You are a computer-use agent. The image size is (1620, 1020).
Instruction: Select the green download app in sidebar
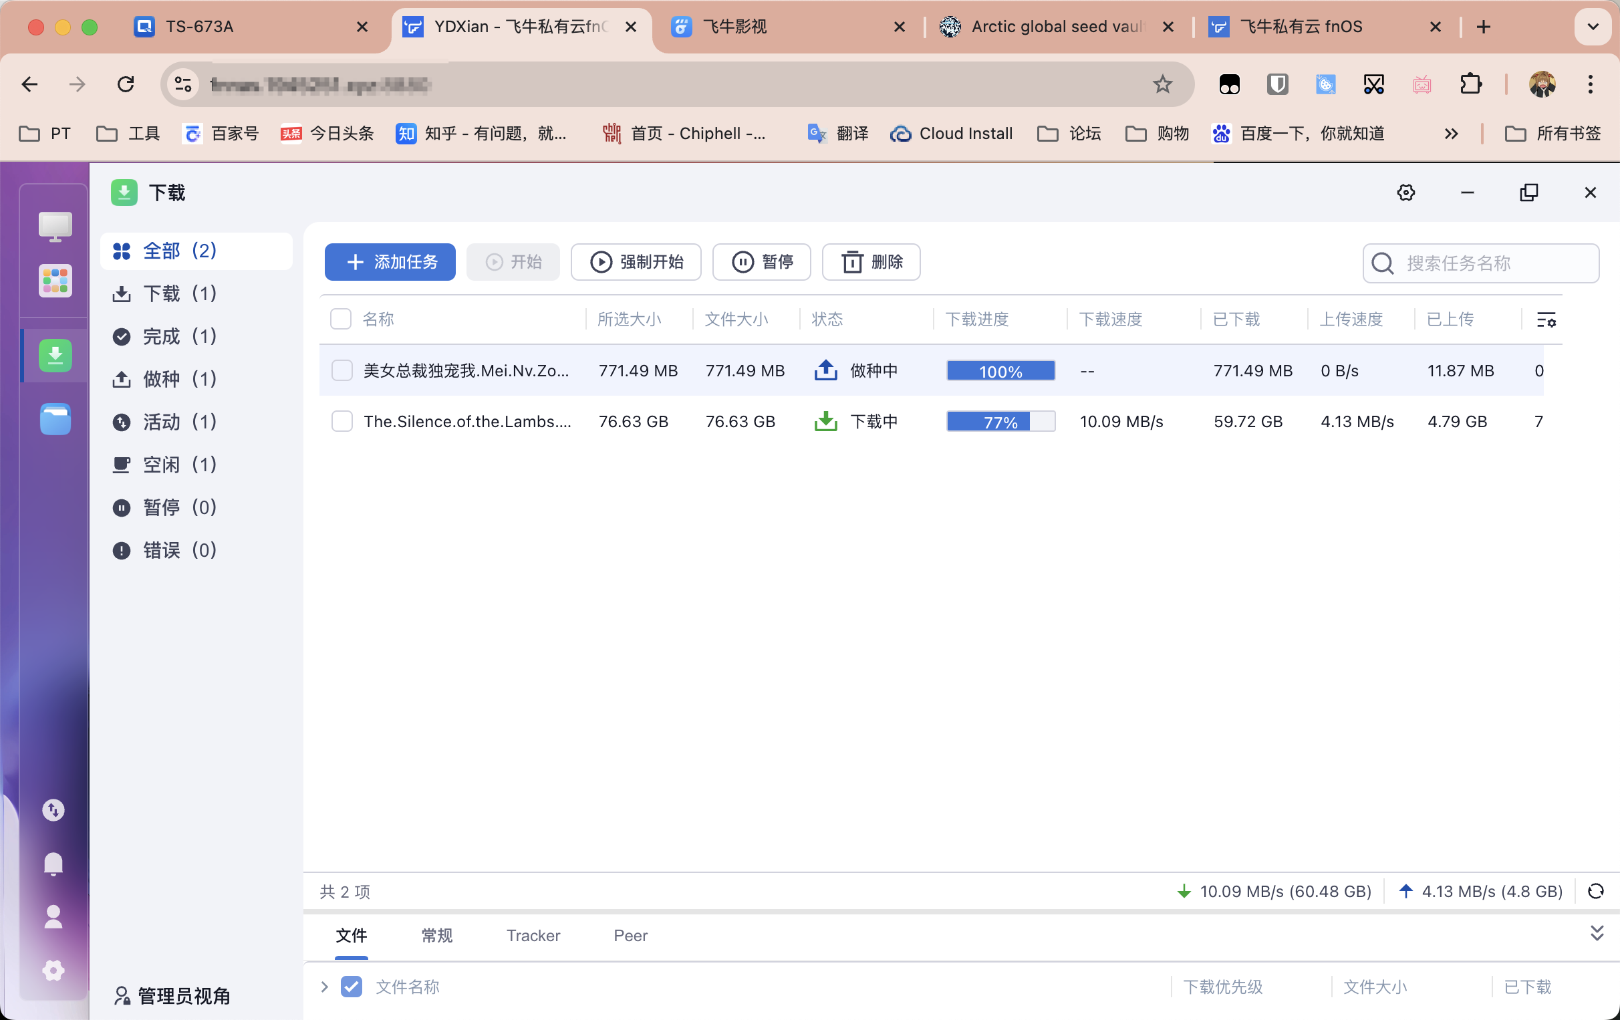[x=55, y=355]
